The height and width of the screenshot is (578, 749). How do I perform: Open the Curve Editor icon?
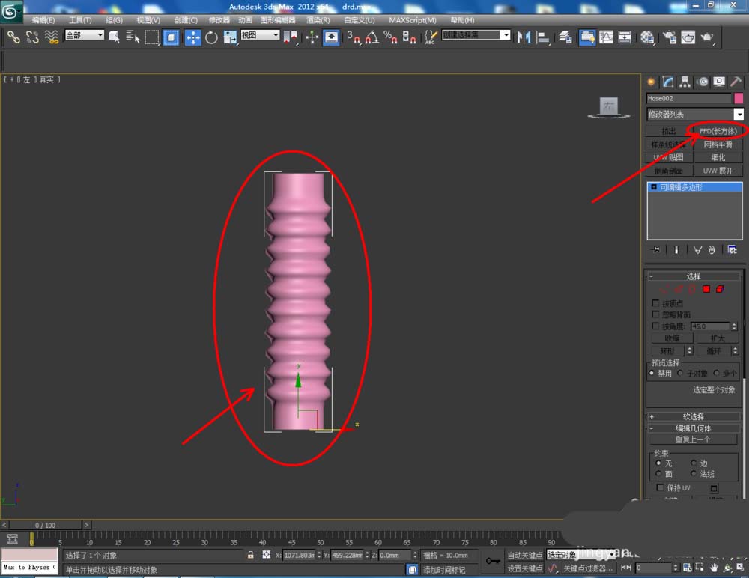606,37
